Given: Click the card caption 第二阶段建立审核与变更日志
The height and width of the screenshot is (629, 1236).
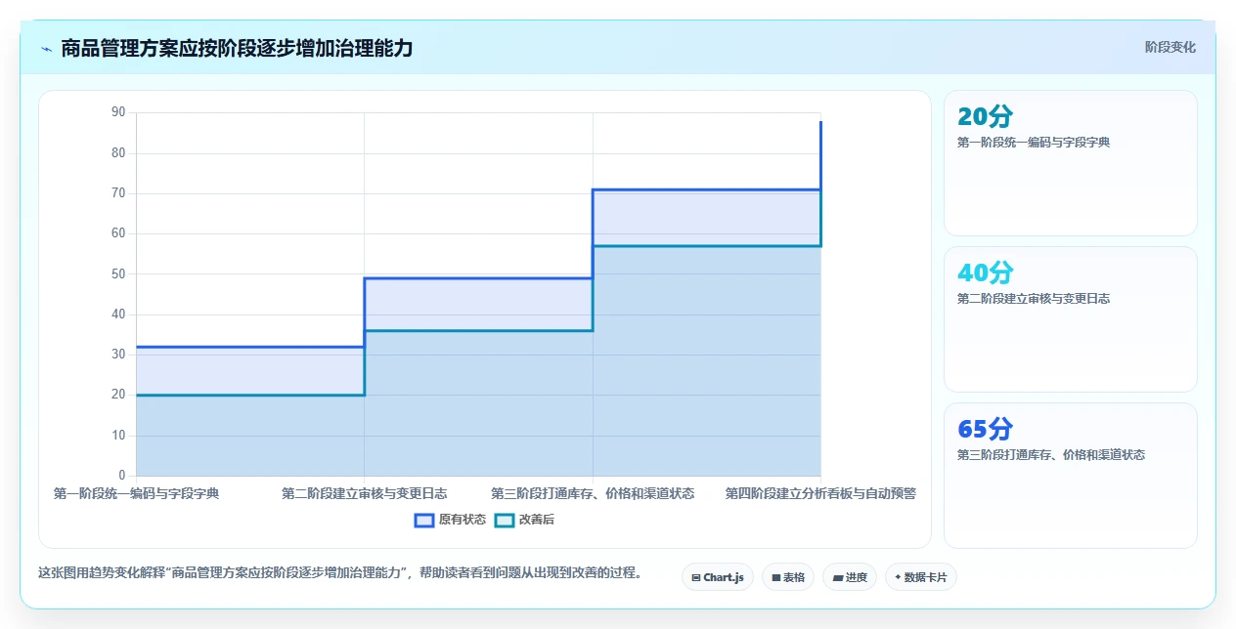Looking at the screenshot, I should 1034,299.
